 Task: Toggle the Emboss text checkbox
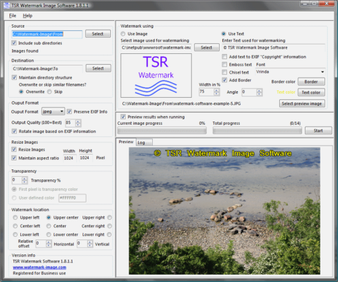click(224, 64)
